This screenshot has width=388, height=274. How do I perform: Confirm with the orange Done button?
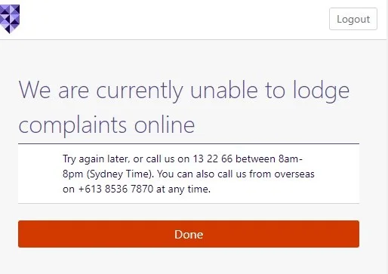click(x=189, y=234)
